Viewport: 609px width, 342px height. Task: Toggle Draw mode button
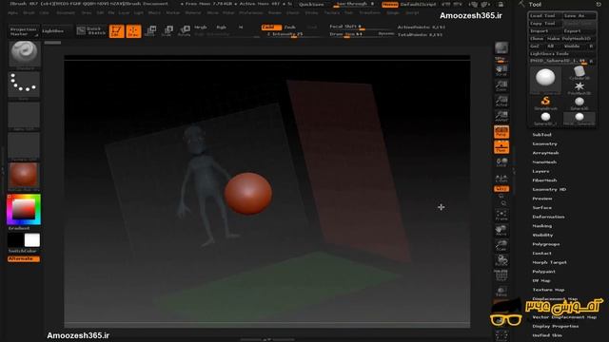click(133, 31)
